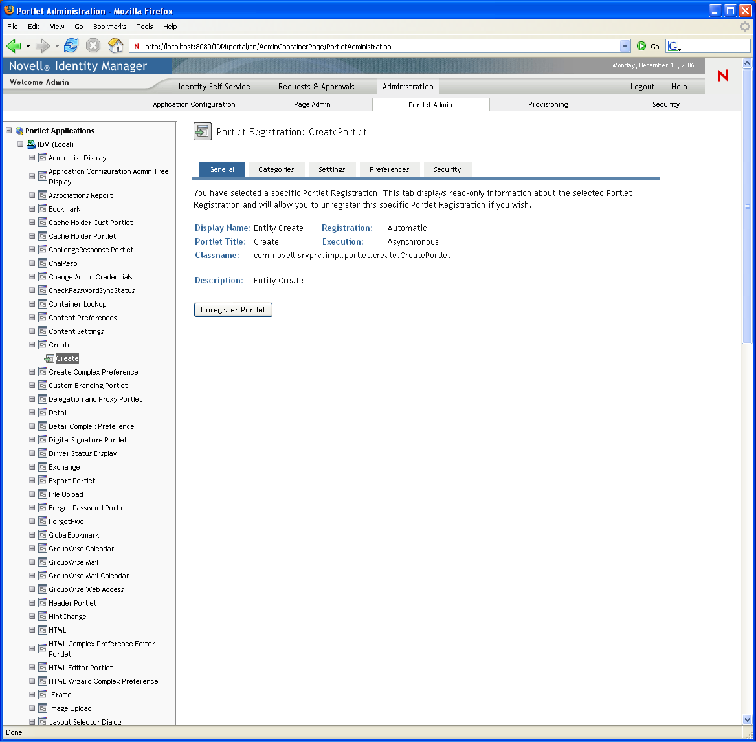Select GroupWise Web Access in tree
The width and height of the screenshot is (756, 742).
tap(86, 589)
